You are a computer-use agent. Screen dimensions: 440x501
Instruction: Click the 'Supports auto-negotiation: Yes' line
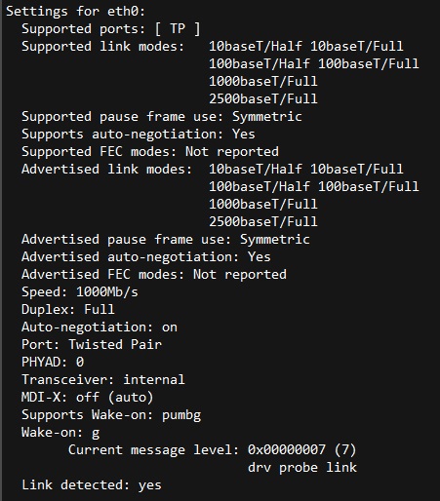pos(139,135)
